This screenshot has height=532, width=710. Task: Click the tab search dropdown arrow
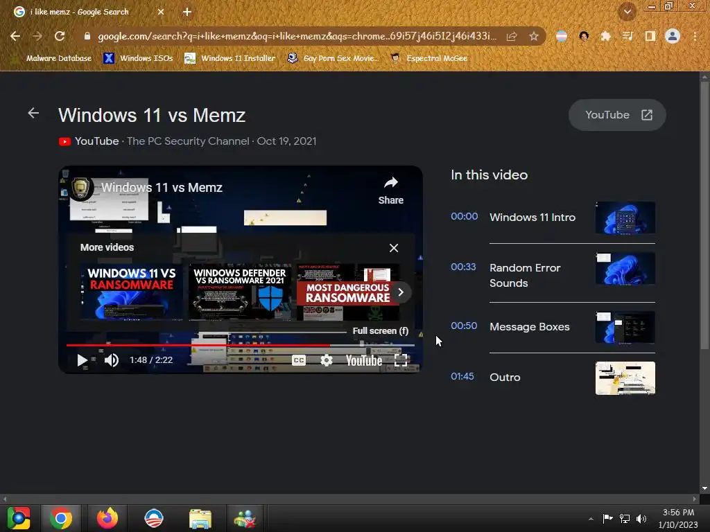[627, 12]
